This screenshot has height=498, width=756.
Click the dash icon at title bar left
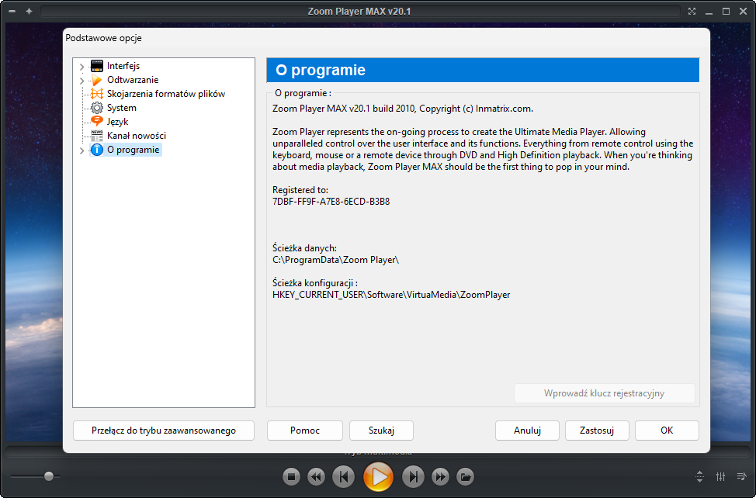click(12, 11)
